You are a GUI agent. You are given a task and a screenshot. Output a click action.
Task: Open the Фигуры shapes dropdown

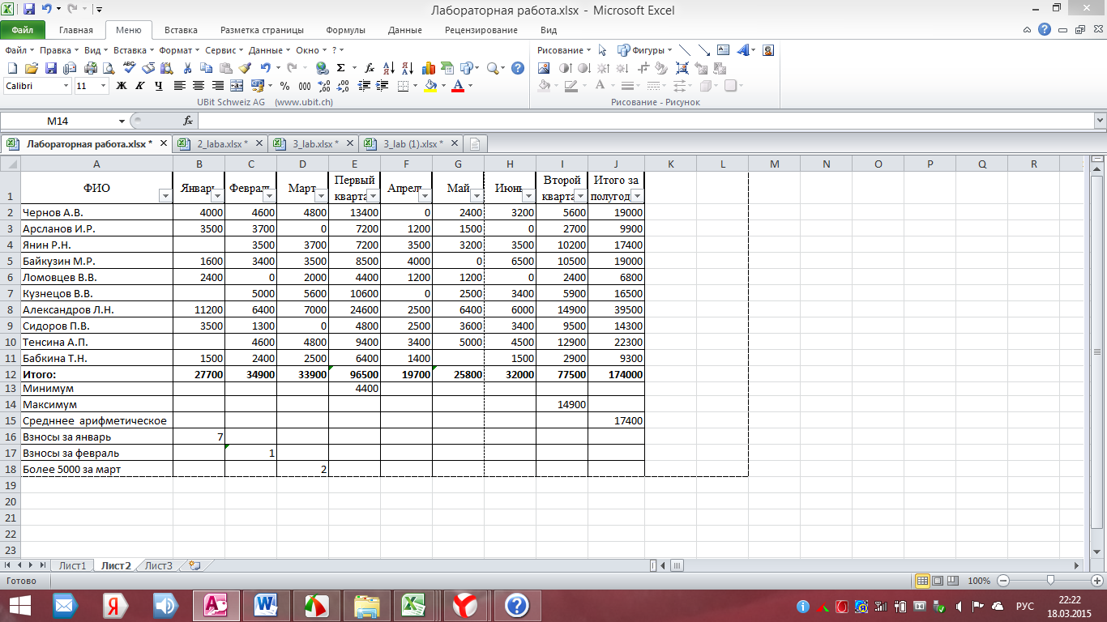[x=644, y=50]
